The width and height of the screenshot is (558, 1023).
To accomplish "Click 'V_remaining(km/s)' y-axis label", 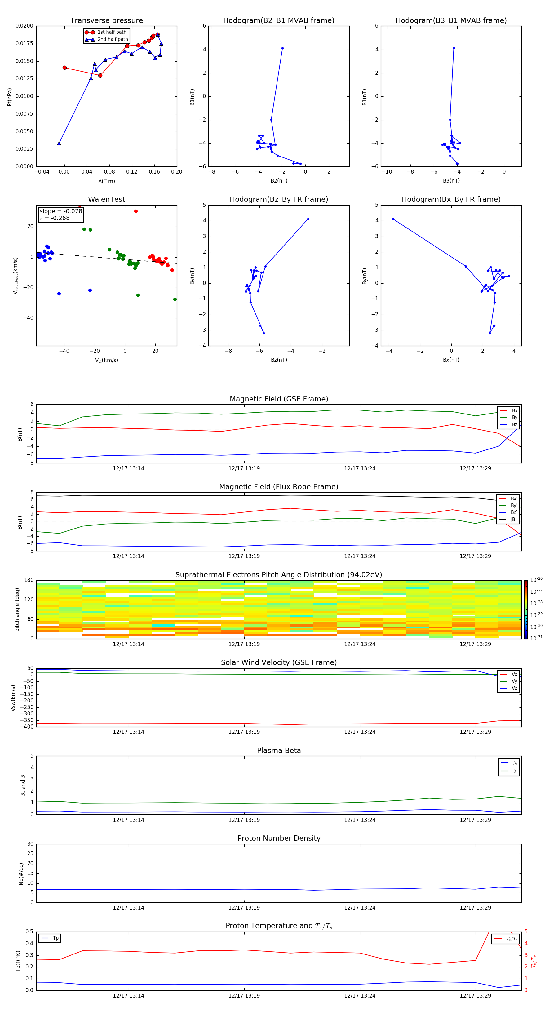I will coord(15,276).
